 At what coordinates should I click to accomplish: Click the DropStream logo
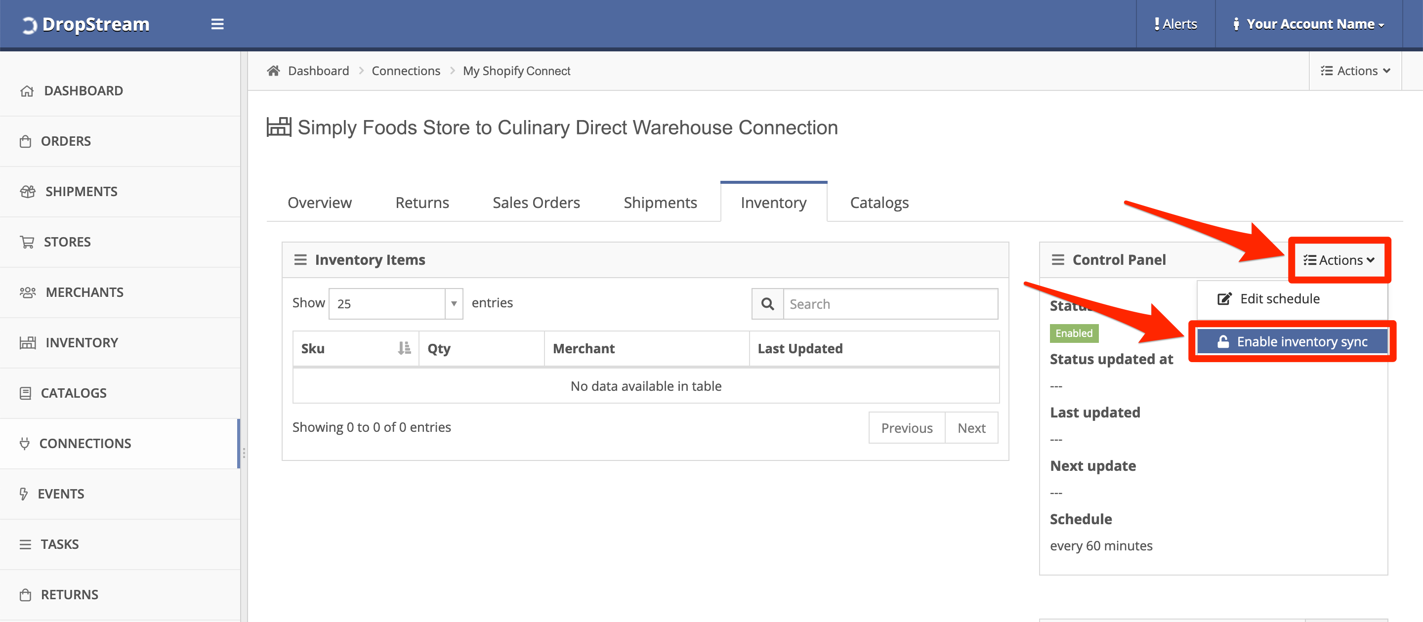pyautogui.click(x=85, y=24)
